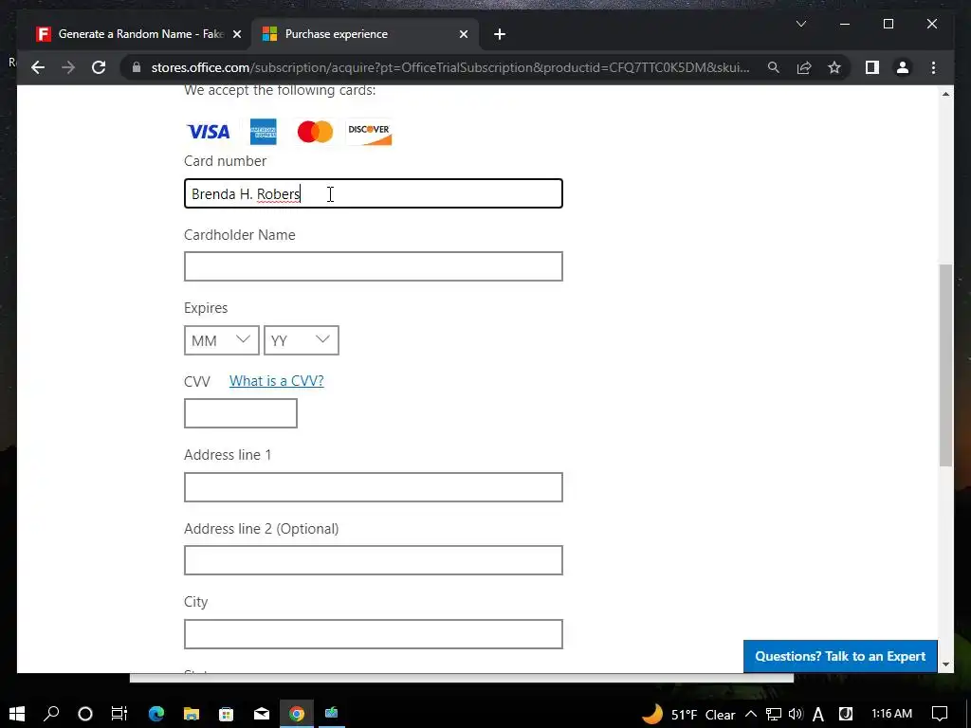The height and width of the screenshot is (728, 971).
Task: Open volume control tray icon
Action: coord(796,715)
